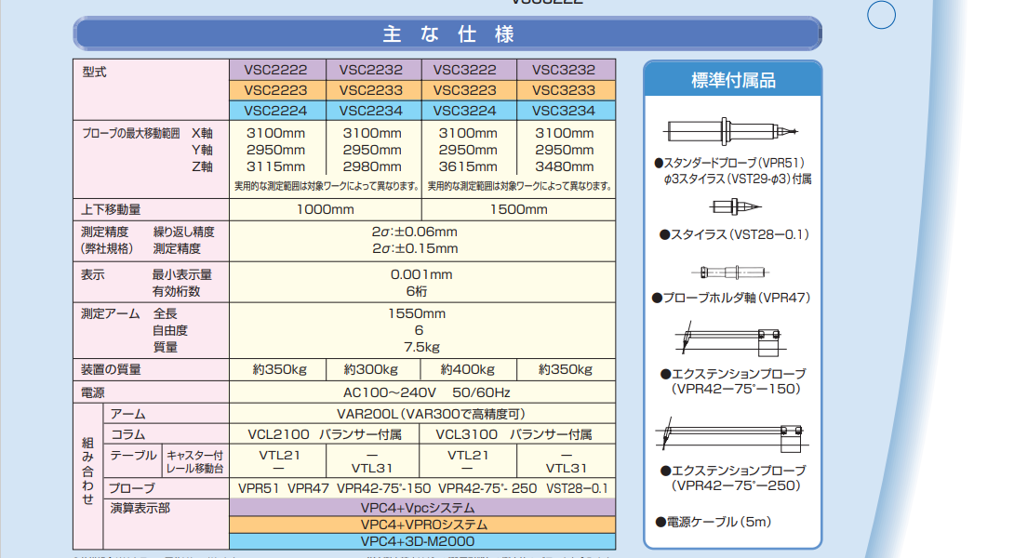
Task: Click the Z-axis value 3115mm
Action: (x=275, y=166)
